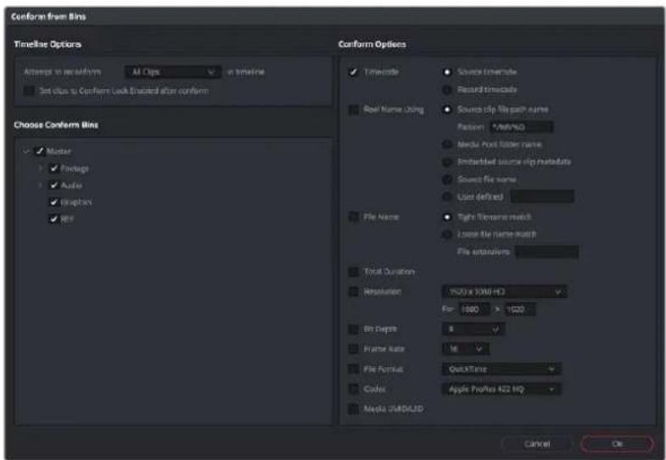Enable the Total Duration checkbox
This screenshot has width=666, height=460.
[353, 271]
